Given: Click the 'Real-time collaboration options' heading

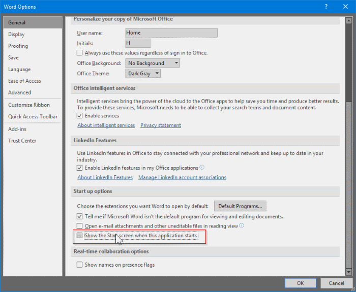Looking at the screenshot, I should (111, 251).
